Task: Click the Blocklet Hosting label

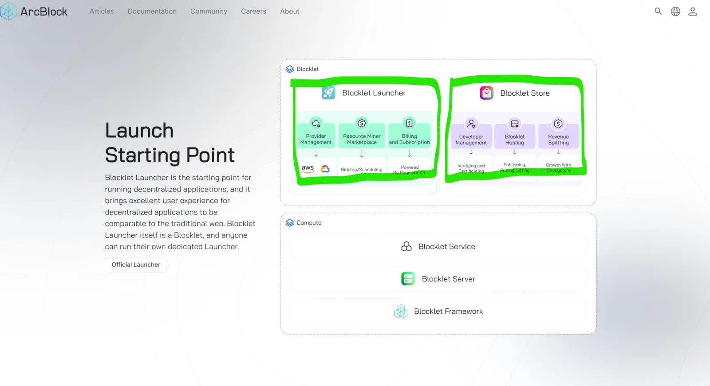Action: click(x=515, y=140)
